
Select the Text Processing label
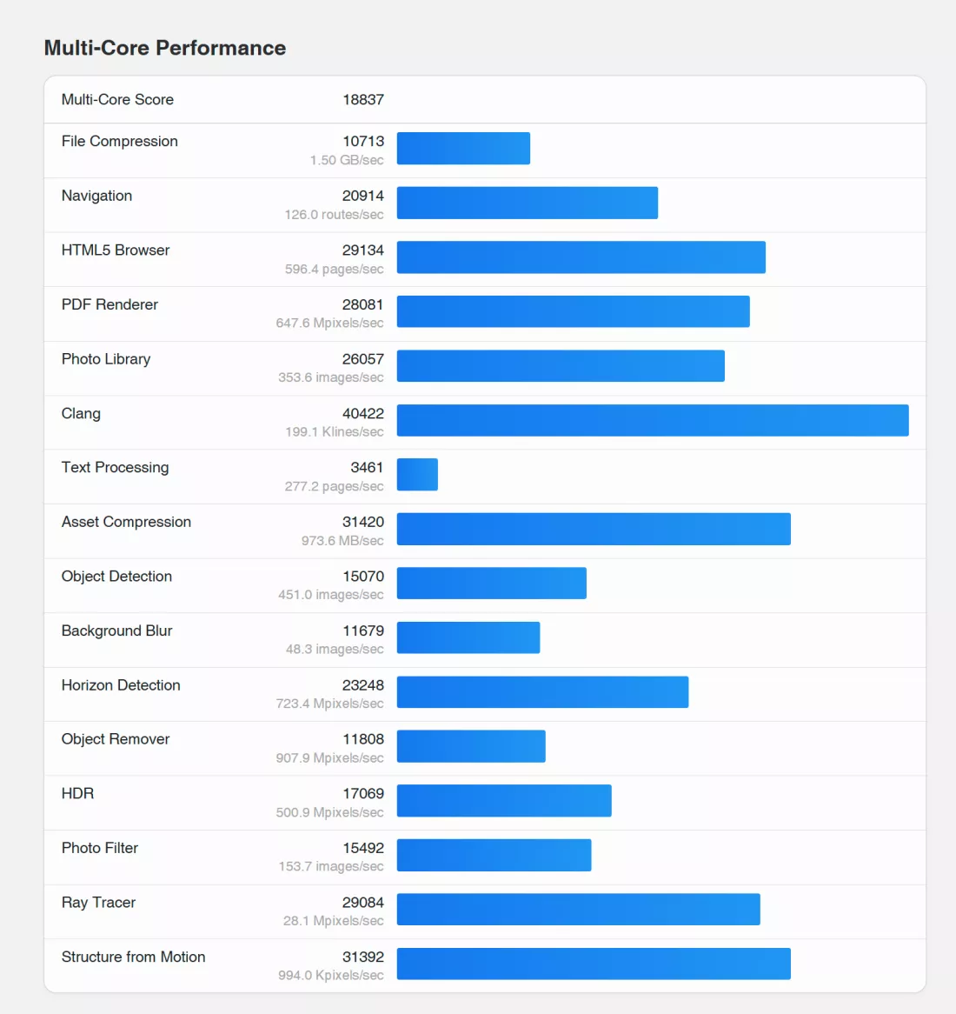(115, 468)
